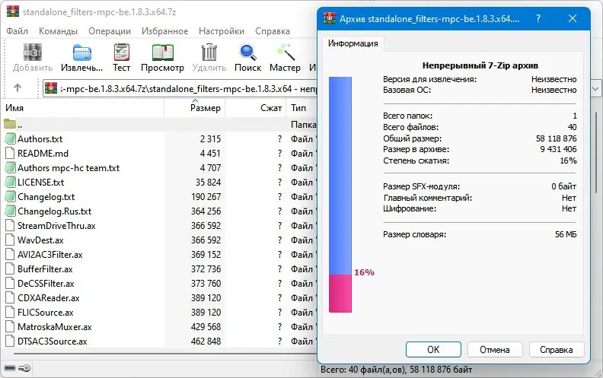This screenshot has width=603, height=378.
Task: Click the WinRAR icon in the info dialog title
Action: pyautogui.click(x=330, y=18)
